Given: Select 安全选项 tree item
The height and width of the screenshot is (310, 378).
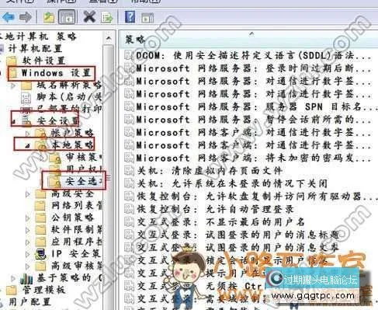Looking at the screenshot, I should click(x=84, y=181).
